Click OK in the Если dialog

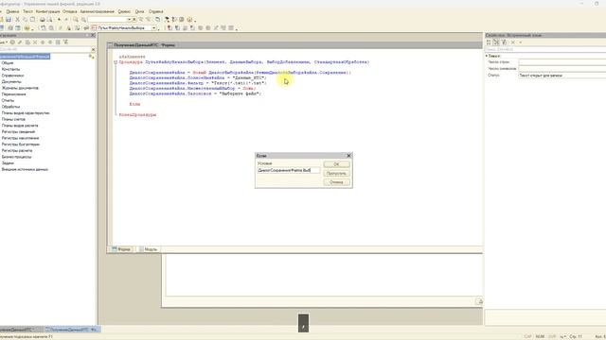(x=337, y=164)
